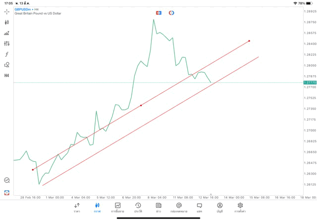Open the drawing objects shapes icon
317x221 pixels.
tap(7, 65)
